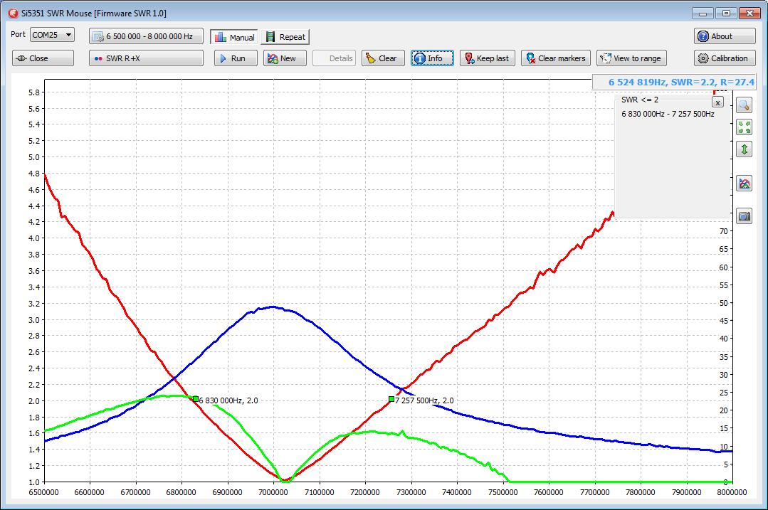The image size is (768, 510).
Task: Click the Keep last button
Action: coord(487,58)
